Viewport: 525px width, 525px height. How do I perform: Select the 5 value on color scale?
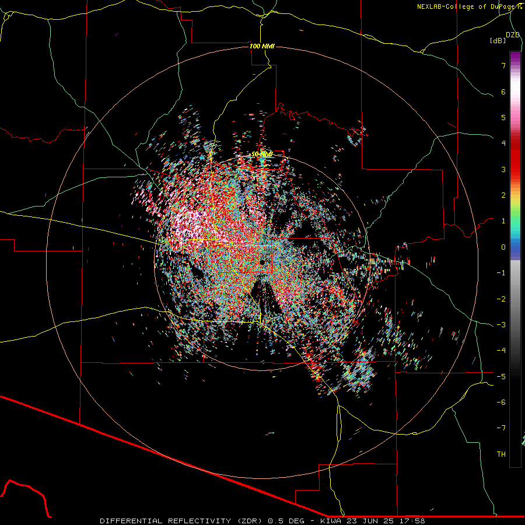(503, 117)
